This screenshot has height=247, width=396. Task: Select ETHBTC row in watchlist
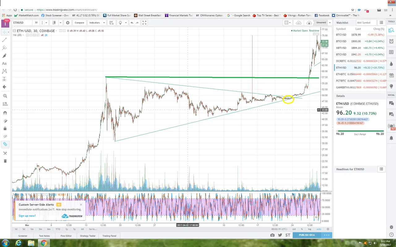[x=360, y=74]
